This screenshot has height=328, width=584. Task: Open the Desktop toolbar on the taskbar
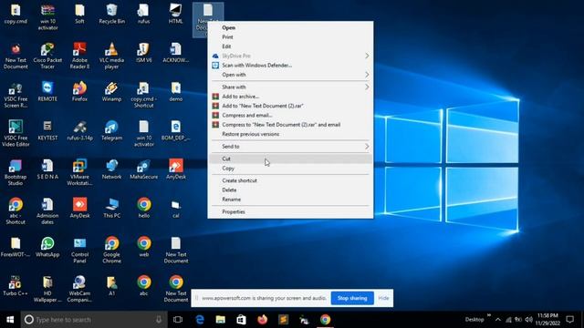coord(474,320)
